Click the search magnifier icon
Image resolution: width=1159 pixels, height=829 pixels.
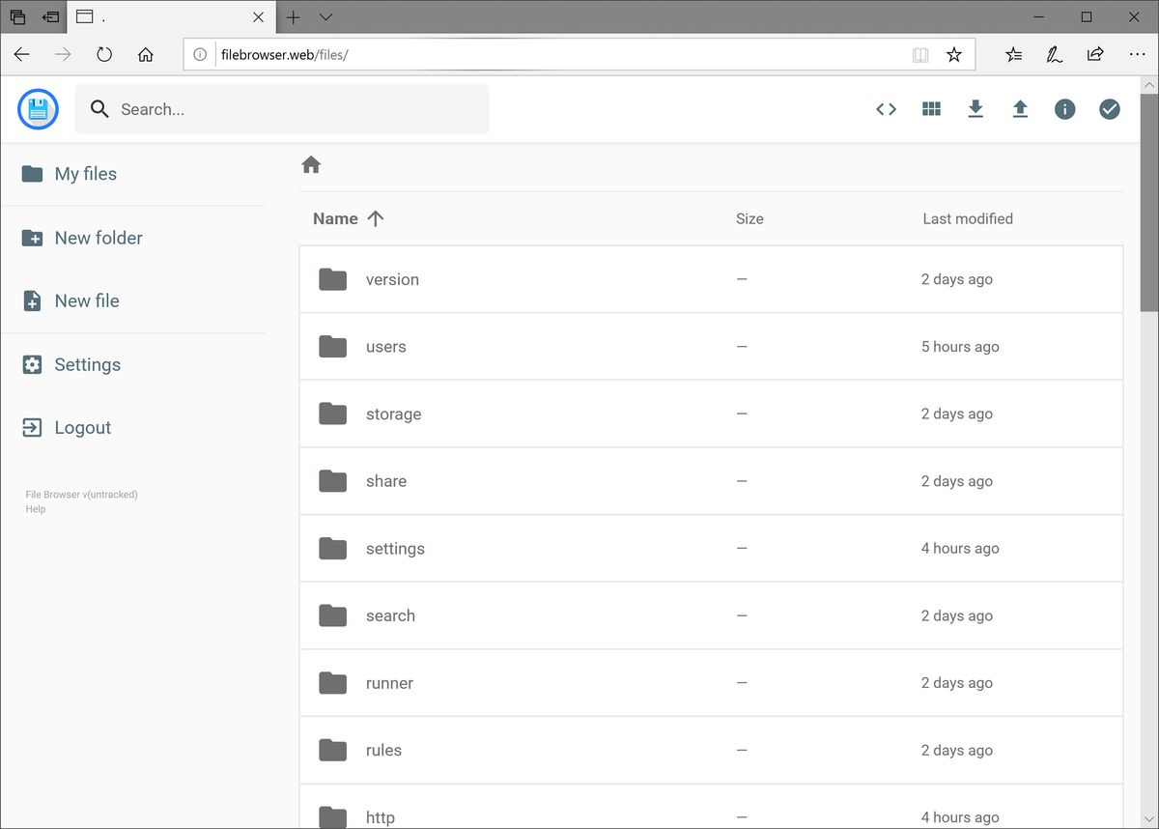(99, 109)
